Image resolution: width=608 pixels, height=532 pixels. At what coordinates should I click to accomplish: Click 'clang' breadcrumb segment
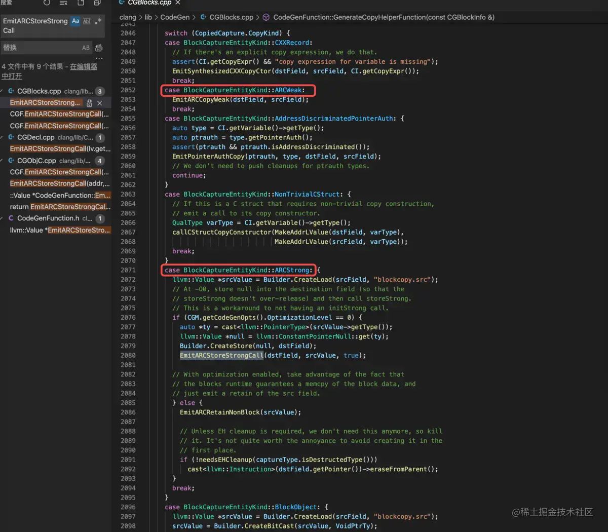(x=128, y=17)
